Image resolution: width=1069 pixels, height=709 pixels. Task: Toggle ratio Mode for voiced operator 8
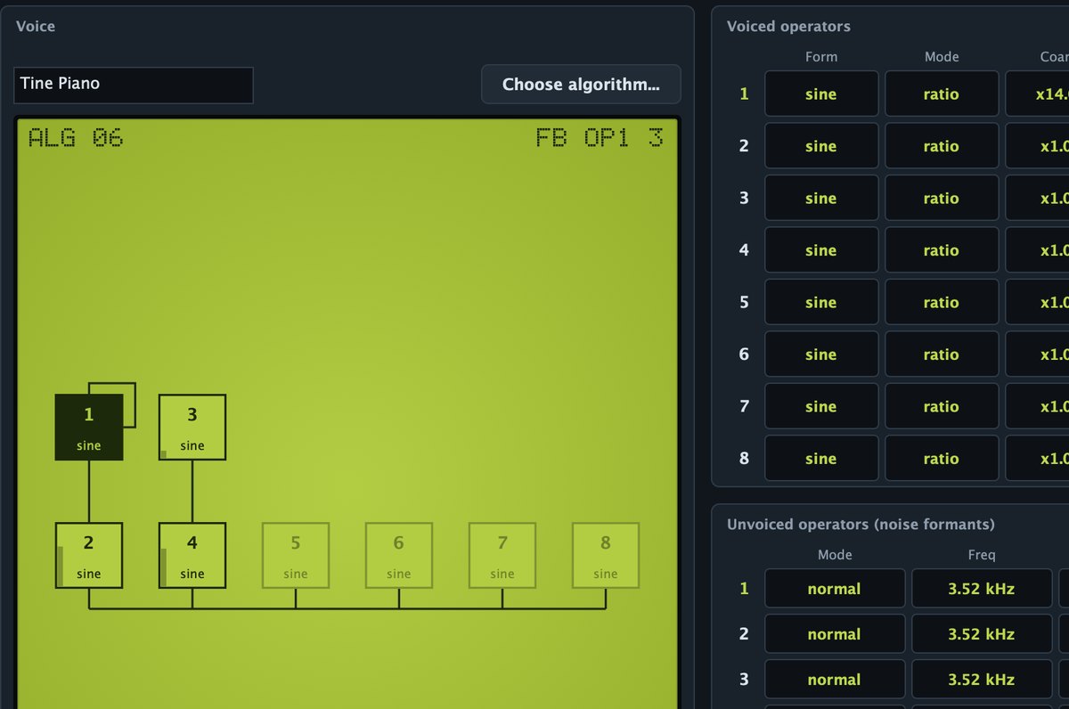(942, 459)
